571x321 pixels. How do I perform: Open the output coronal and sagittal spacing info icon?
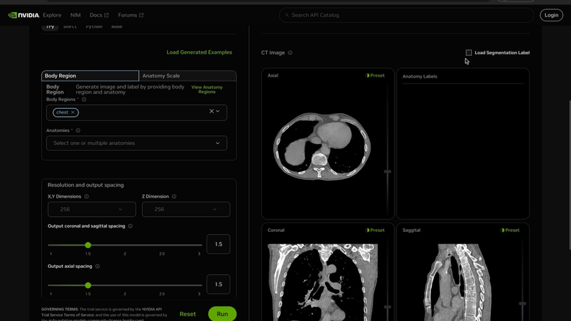pos(130,226)
